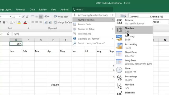Open the Page Layout tab
The width and height of the screenshot is (169, 95).
(6, 9)
